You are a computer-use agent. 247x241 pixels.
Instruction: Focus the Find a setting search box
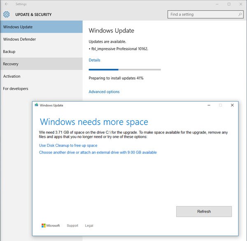tap(205, 14)
